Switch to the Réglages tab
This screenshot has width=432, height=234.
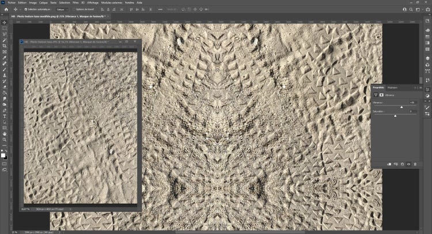392,88
